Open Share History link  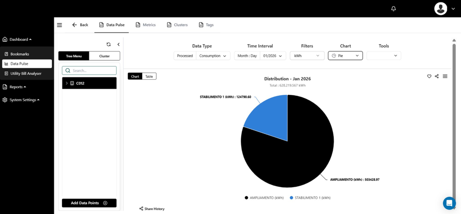point(152,209)
